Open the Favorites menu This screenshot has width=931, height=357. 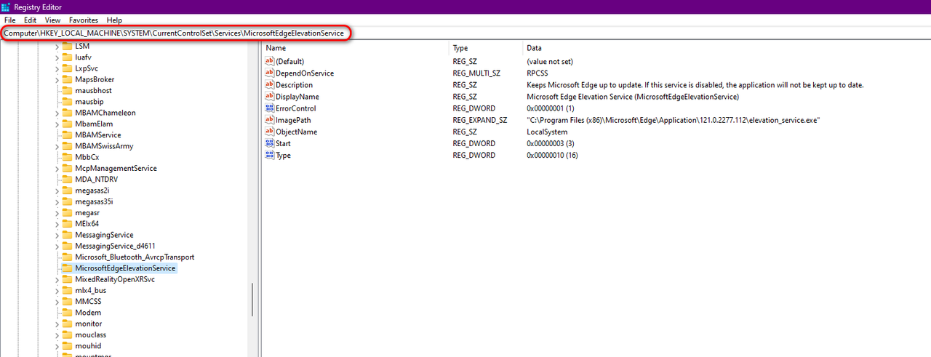[84, 20]
